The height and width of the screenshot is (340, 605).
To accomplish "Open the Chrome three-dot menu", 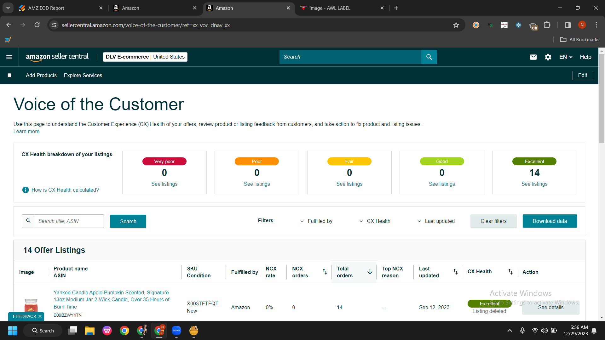I will pos(596,25).
